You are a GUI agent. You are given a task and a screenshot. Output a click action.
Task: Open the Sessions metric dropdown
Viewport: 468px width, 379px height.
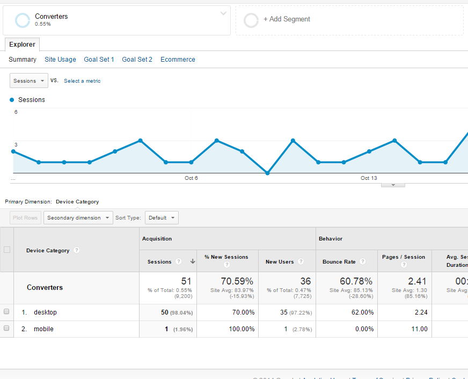(28, 81)
